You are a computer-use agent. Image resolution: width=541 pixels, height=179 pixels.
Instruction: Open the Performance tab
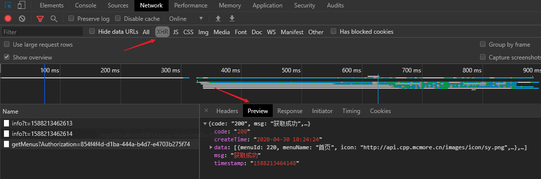point(191,5)
